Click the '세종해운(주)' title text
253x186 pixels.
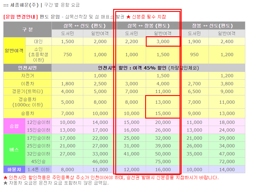(x=24, y=5)
